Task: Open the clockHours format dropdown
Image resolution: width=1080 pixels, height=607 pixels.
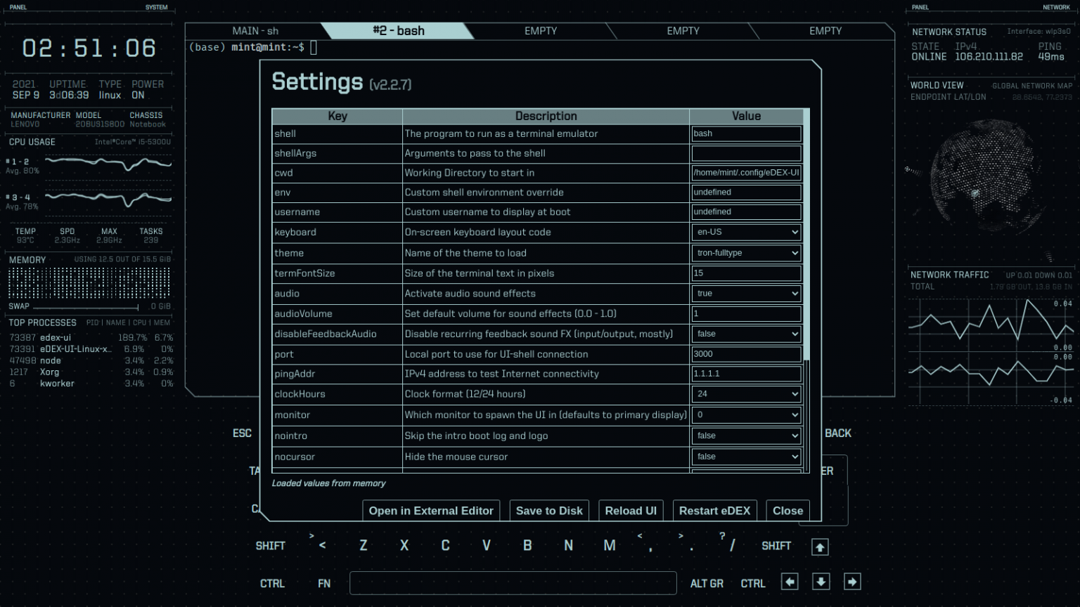Action: click(x=745, y=394)
